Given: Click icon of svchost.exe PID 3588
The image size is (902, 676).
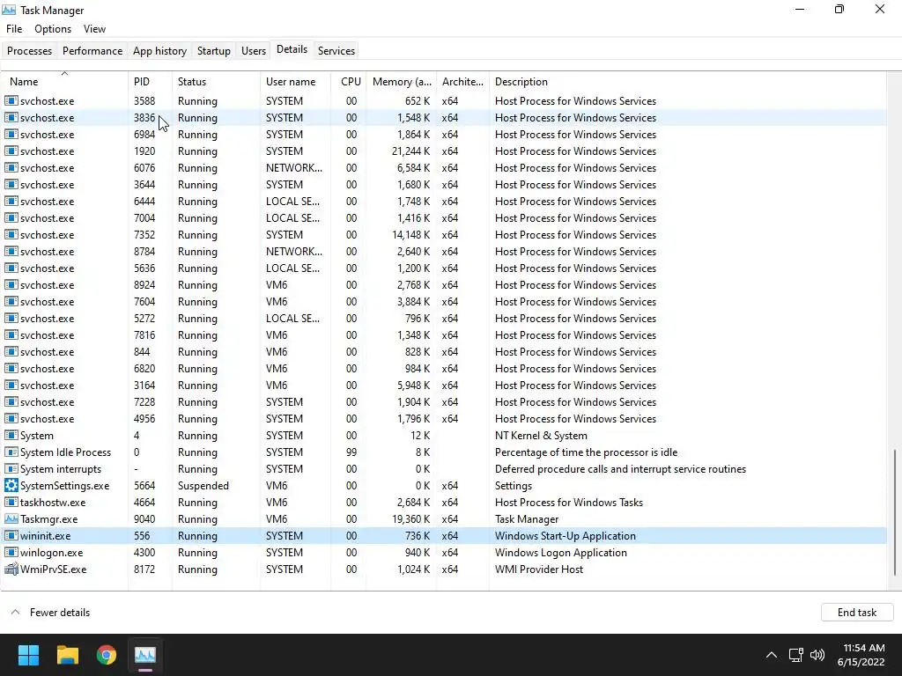Looking at the screenshot, I should (x=11, y=100).
